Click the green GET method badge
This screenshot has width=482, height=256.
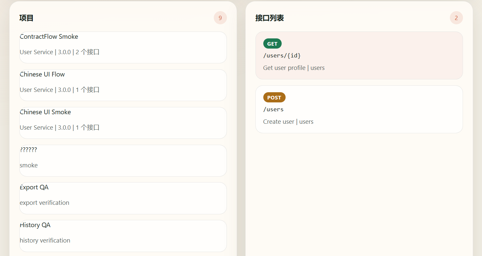click(272, 43)
